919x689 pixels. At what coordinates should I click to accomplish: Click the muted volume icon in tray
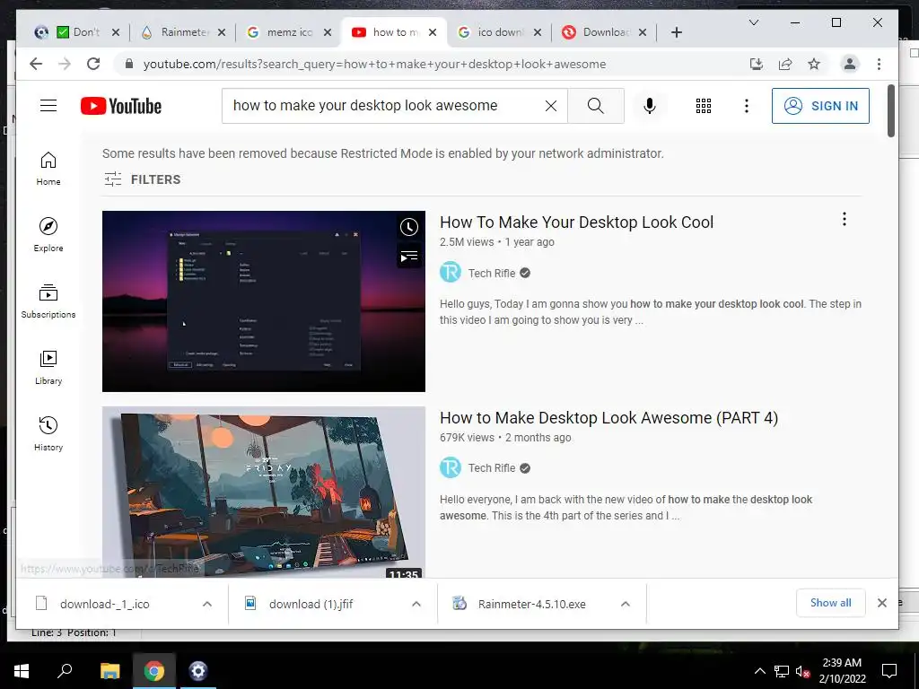point(802,671)
